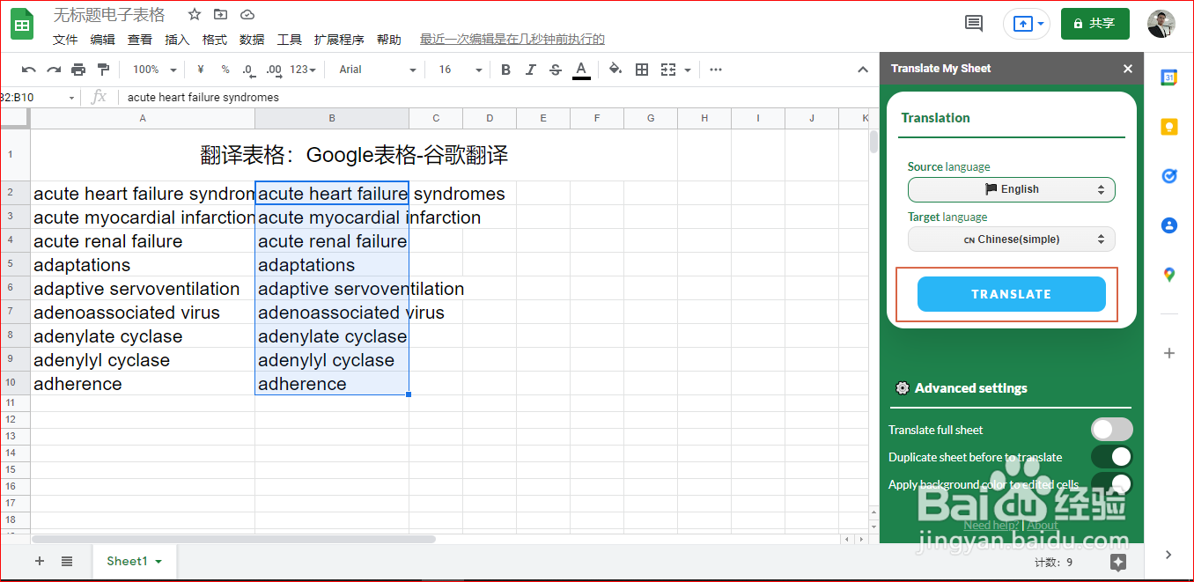Viewport: 1194px width, 582px height.
Task: Increase decimal places
Action: point(274,70)
